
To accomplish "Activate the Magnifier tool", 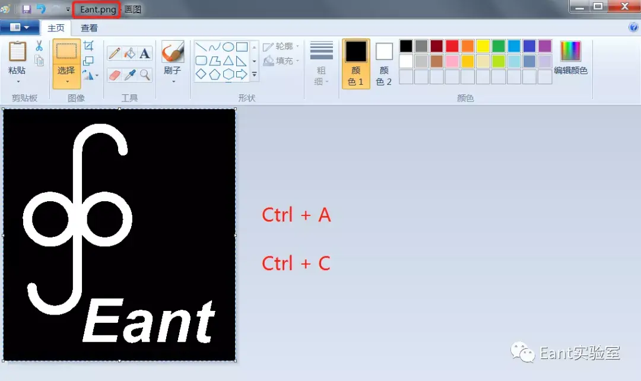I will tap(144, 75).
